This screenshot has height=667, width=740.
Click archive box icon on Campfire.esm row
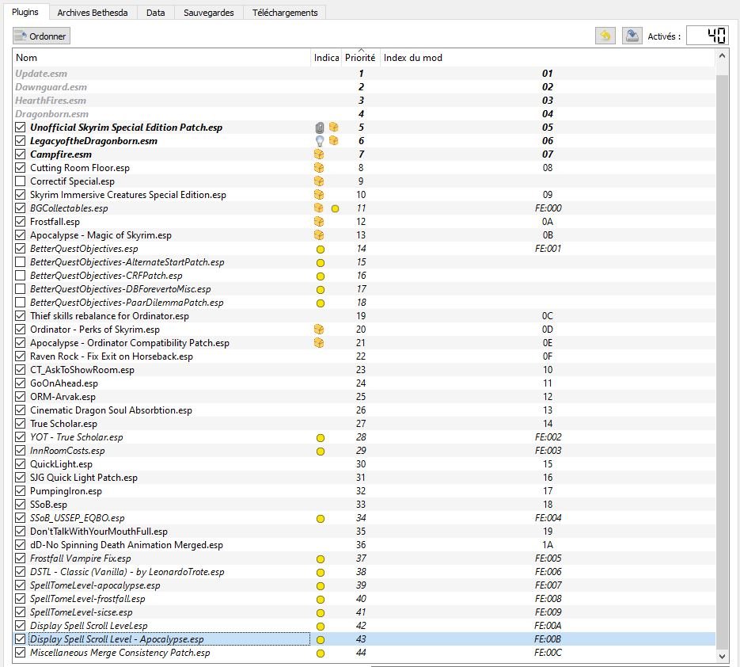pyautogui.click(x=320, y=154)
